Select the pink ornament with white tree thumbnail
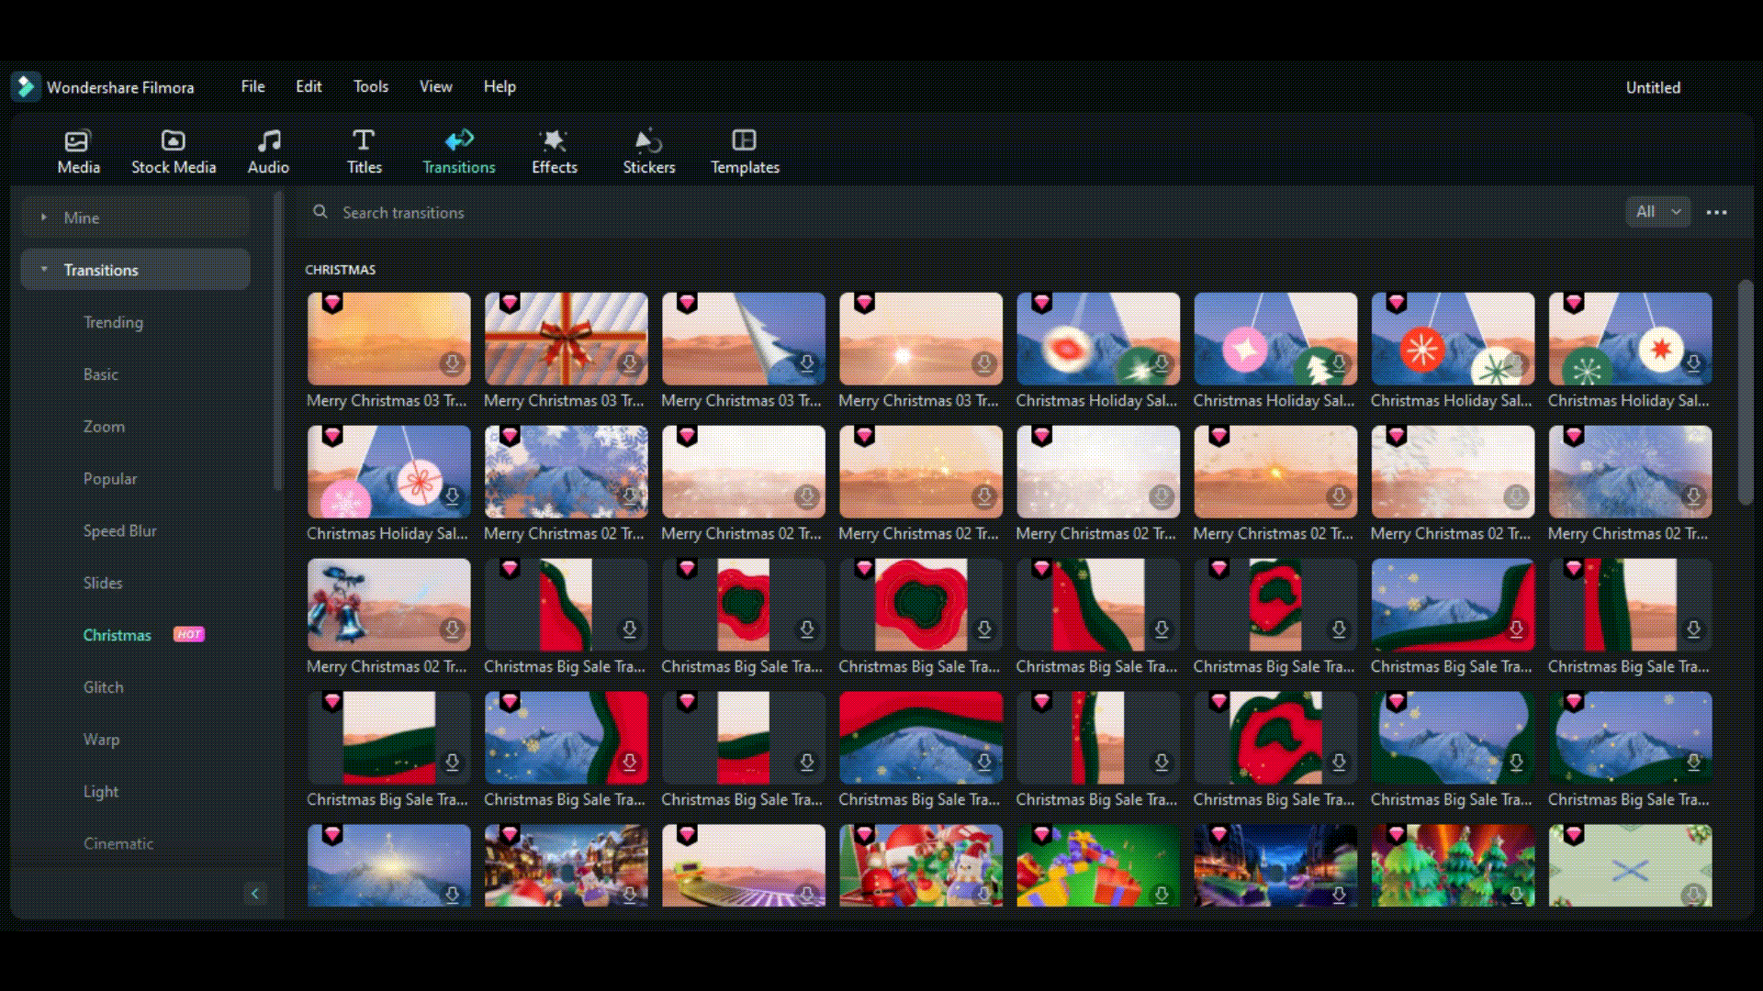Viewport: 1763px width, 991px height. pyautogui.click(x=1275, y=339)
